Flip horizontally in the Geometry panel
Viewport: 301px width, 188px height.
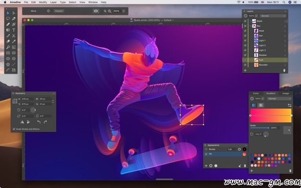[22, 122]
